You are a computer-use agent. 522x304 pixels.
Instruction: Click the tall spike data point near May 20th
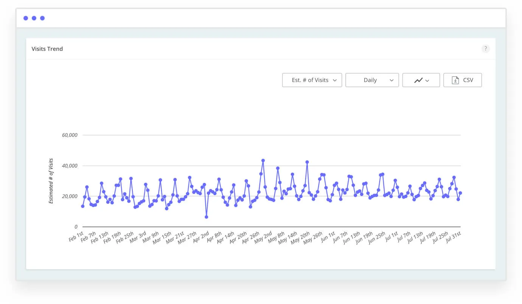[307, 162]
